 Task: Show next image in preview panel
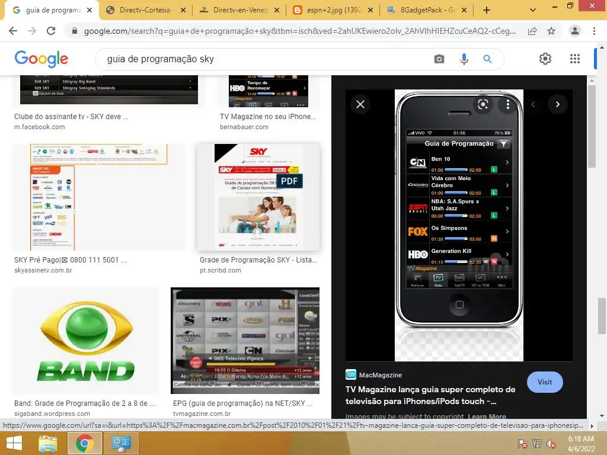(557, 104)
